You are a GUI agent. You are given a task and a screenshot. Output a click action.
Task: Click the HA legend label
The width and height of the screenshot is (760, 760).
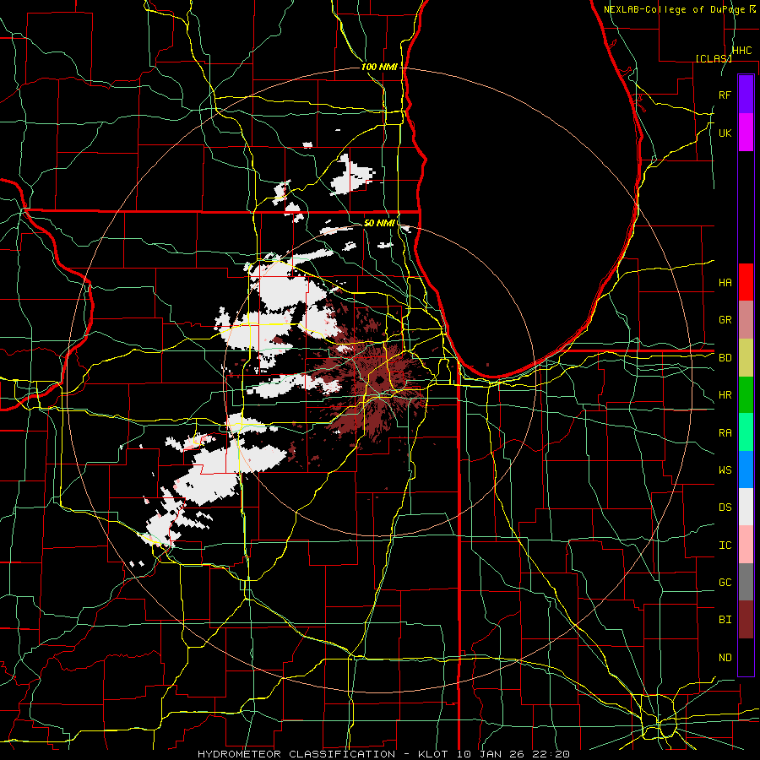pos(725,282)
